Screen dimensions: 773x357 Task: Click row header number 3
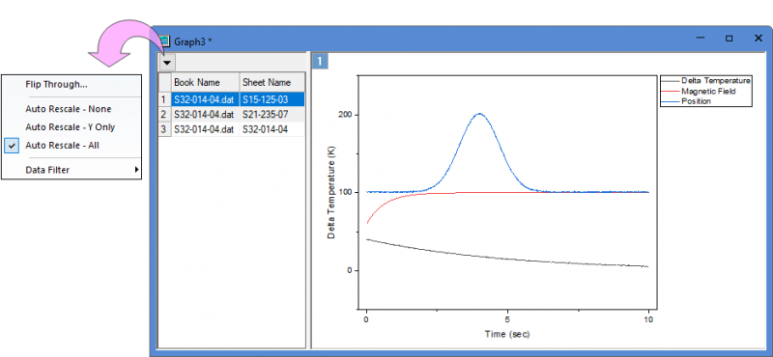tap(164, 129)
